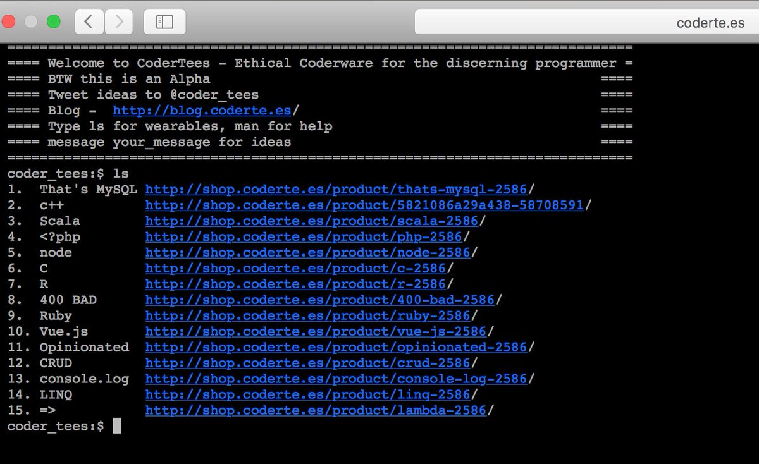Open the ruby-2586 product link
This screenshot has width=759, height=464.
pos(308,316)
